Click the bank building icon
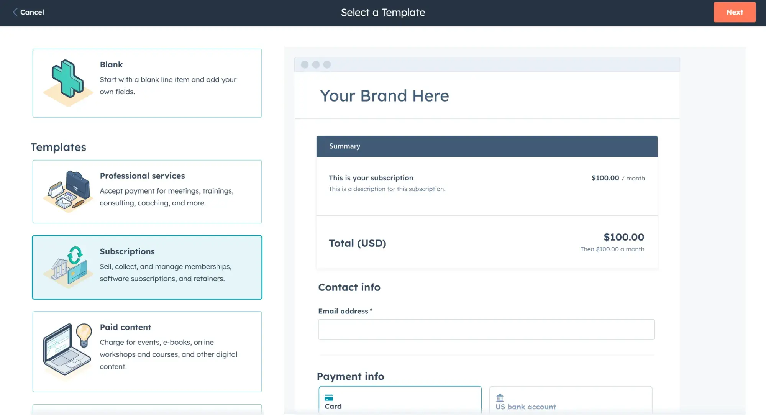766x415 pixels. (x=500, y=398)
